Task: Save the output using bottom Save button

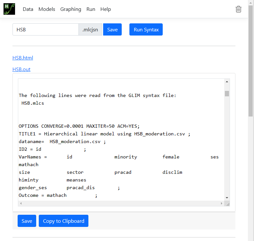Action: [27, 221]
